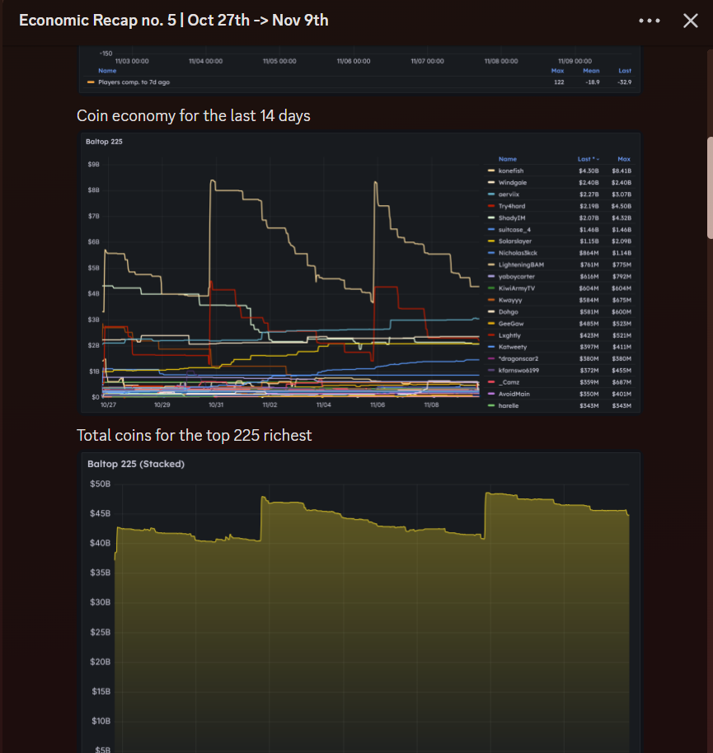Viewport: 713px width, 753px height.
Task: Click the ShadyIM player name
Action: [x=512, y=217]
